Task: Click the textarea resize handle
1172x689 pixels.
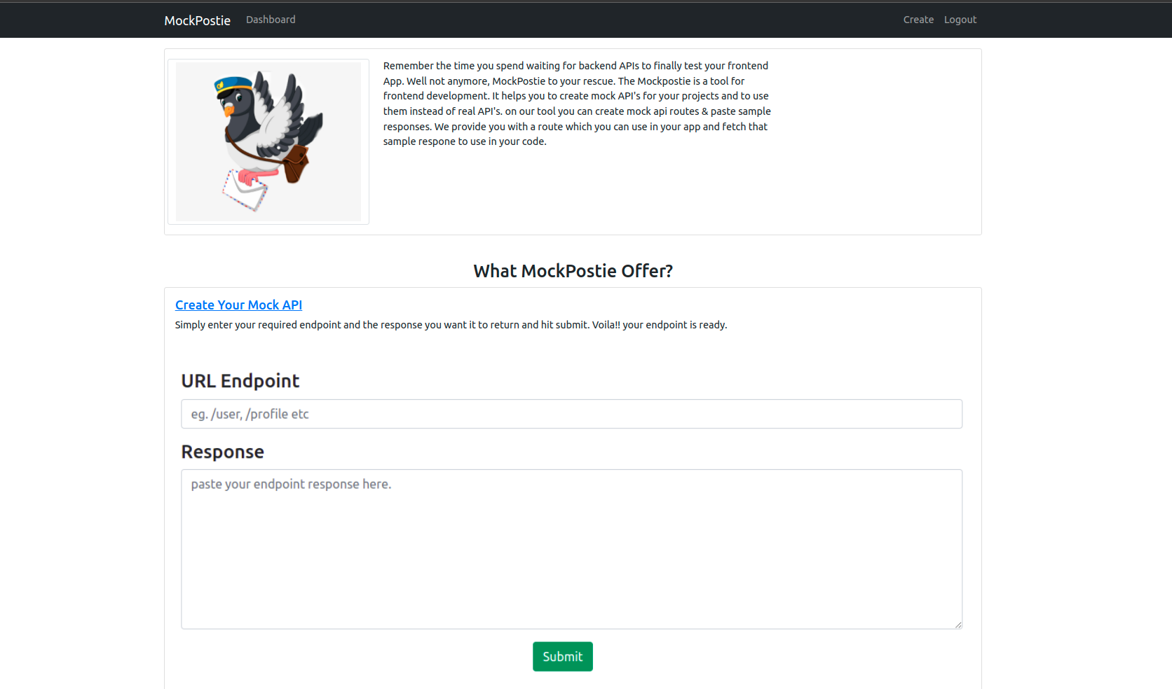Action: [958, 625]
